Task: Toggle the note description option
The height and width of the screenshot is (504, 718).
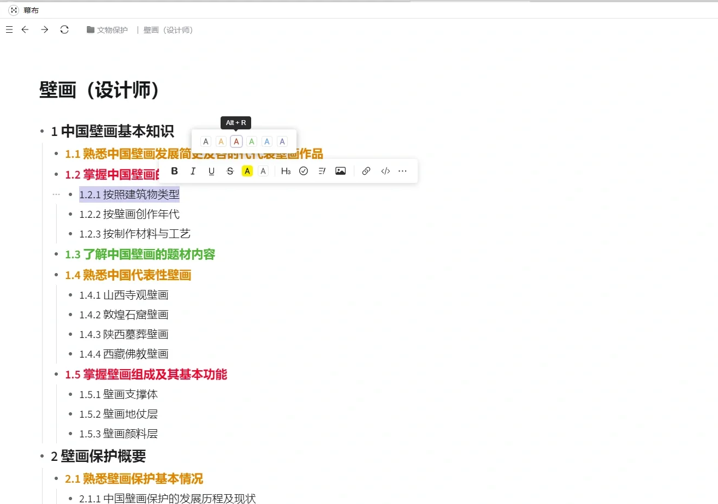Action: pyautogui.click(x=322, y=171)
